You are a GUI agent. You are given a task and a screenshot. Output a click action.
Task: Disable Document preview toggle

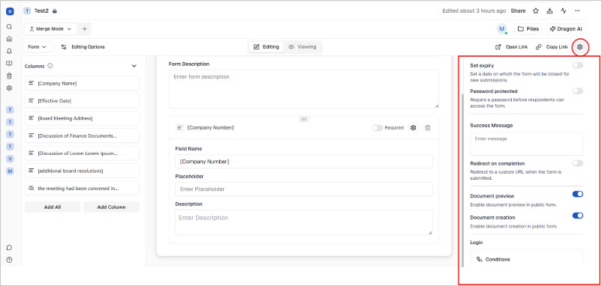(x=577, y=194)
